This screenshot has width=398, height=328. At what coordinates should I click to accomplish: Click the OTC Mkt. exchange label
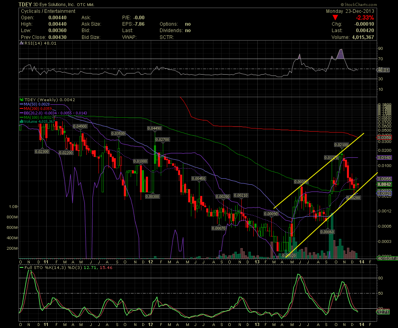86,4
